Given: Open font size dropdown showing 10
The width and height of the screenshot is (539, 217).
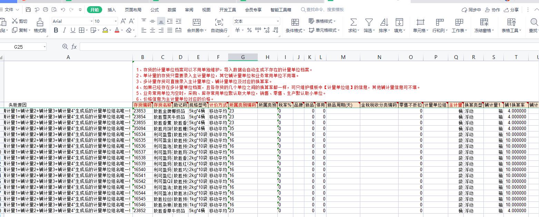Looking at the screenshot, I should click(116, 21).
